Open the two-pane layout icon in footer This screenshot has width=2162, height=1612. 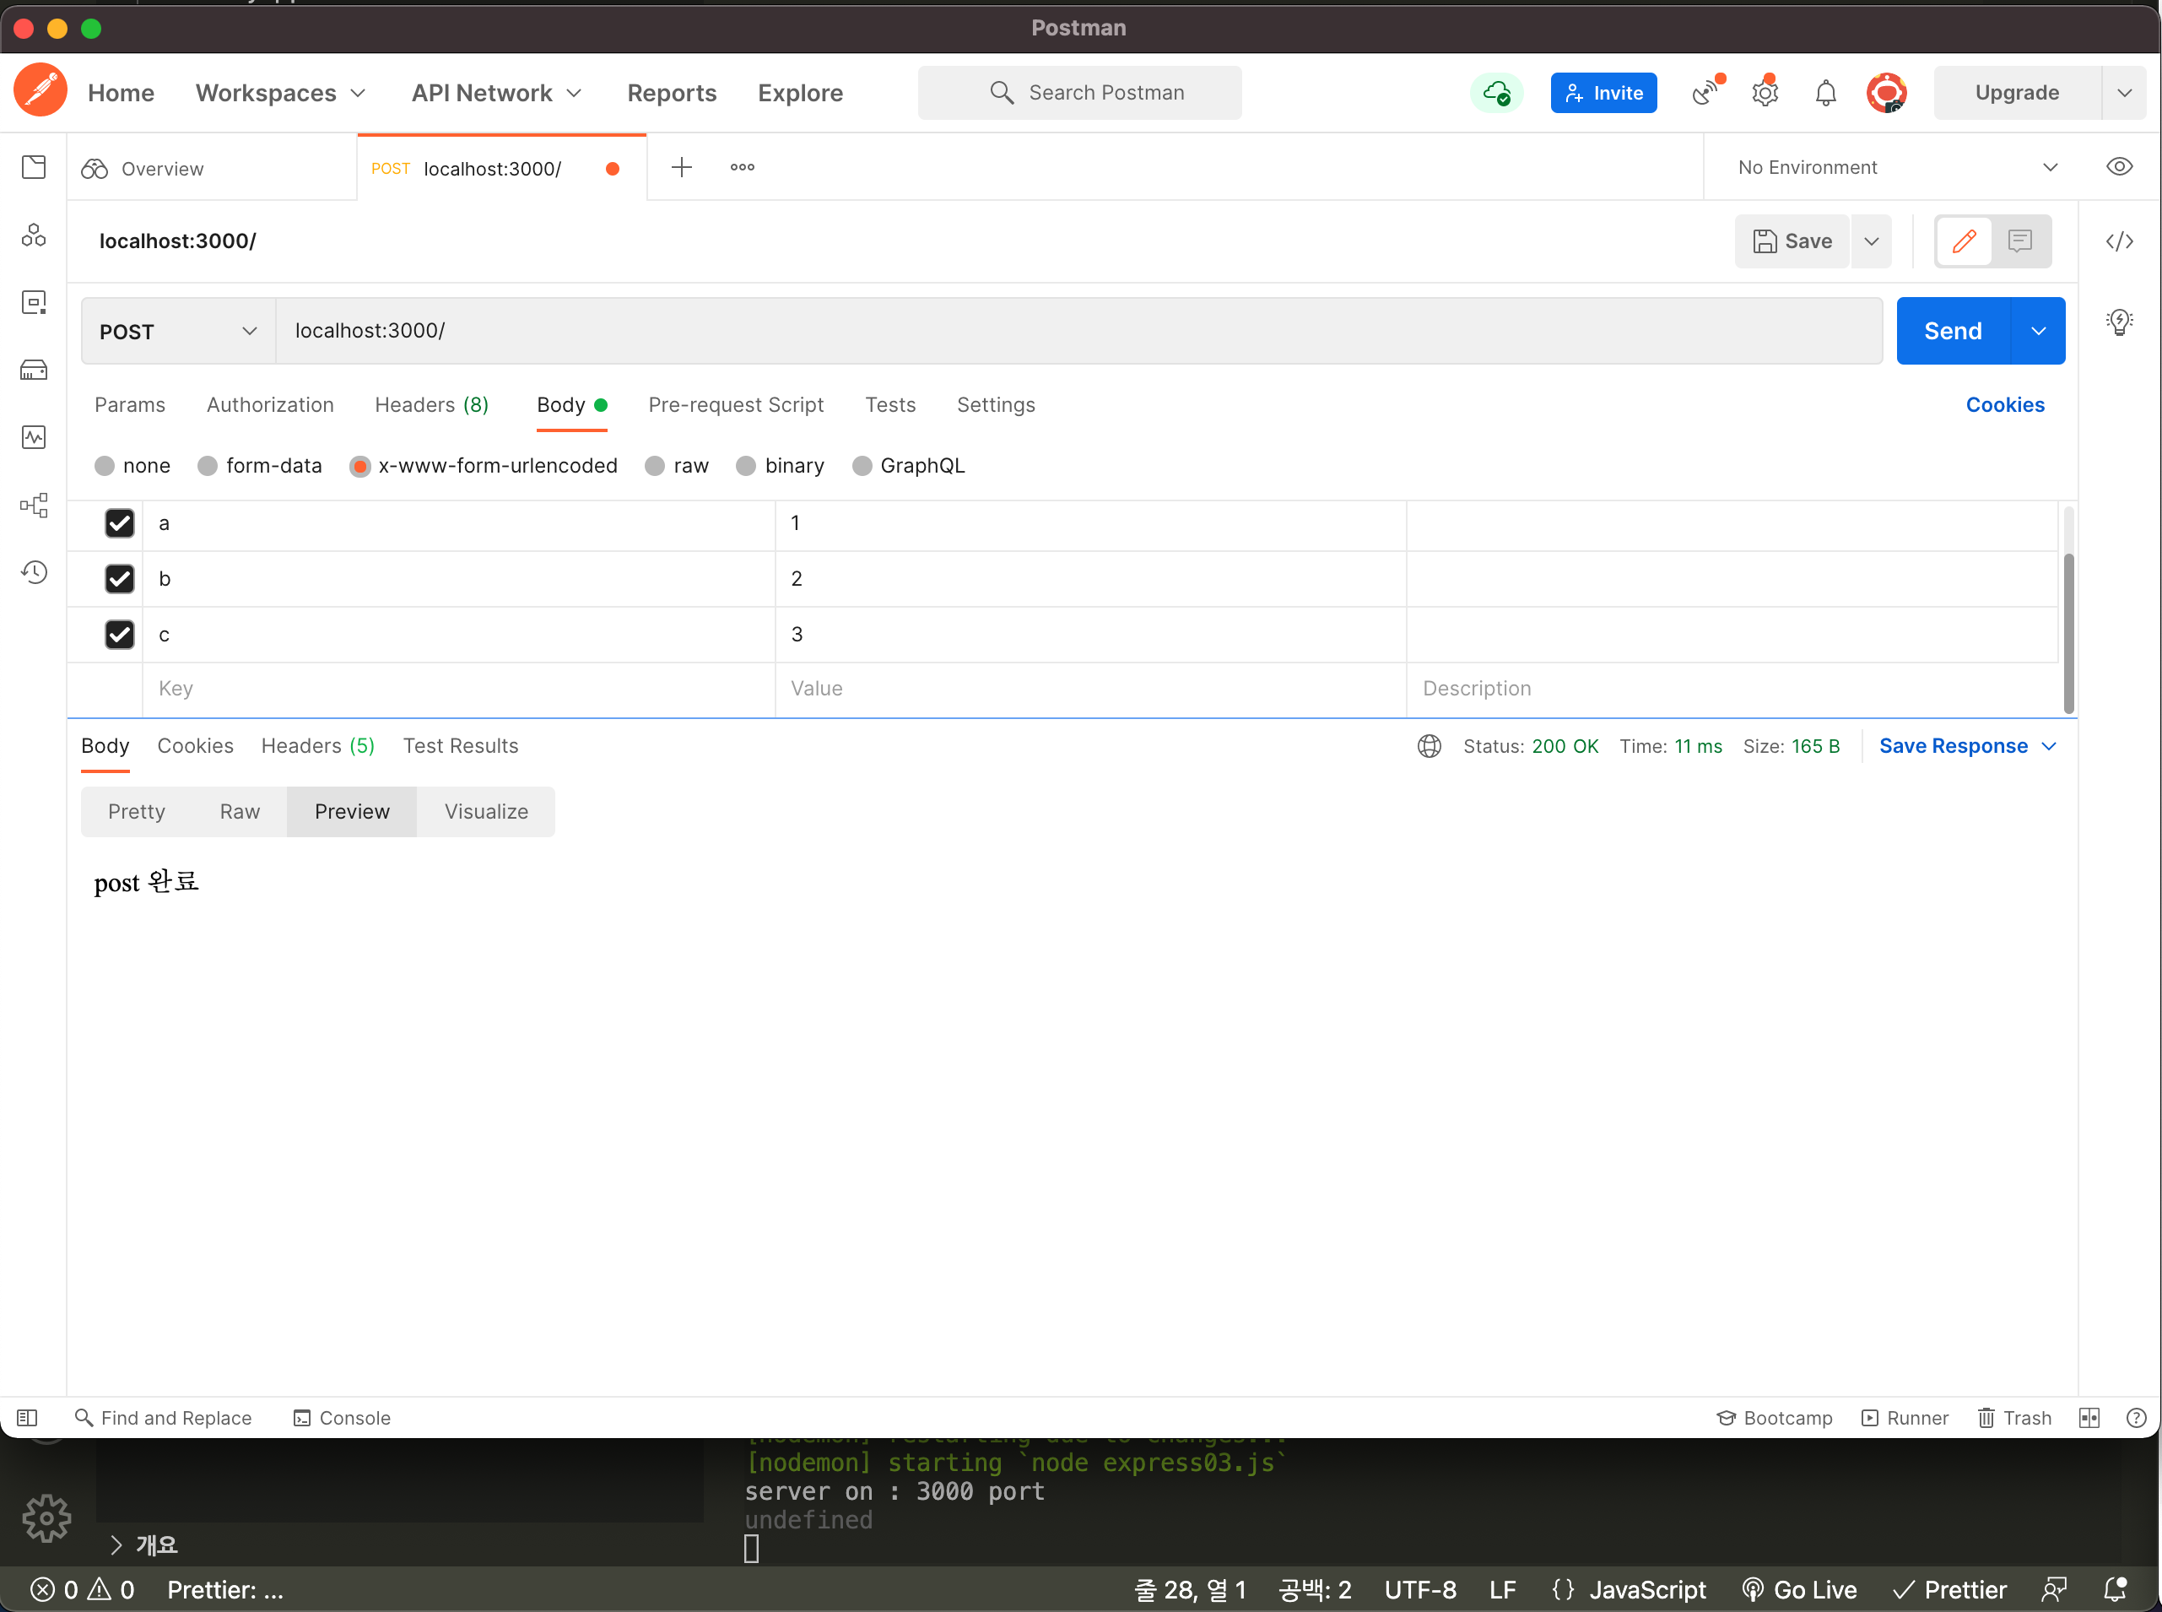[2089, 1418]
